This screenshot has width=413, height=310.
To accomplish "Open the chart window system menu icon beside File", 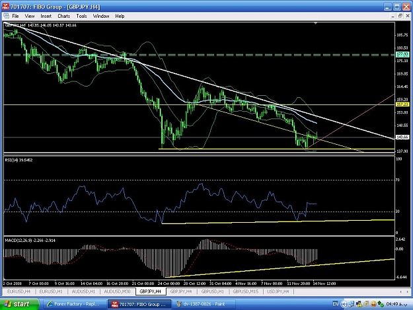I will pos(7,16).
